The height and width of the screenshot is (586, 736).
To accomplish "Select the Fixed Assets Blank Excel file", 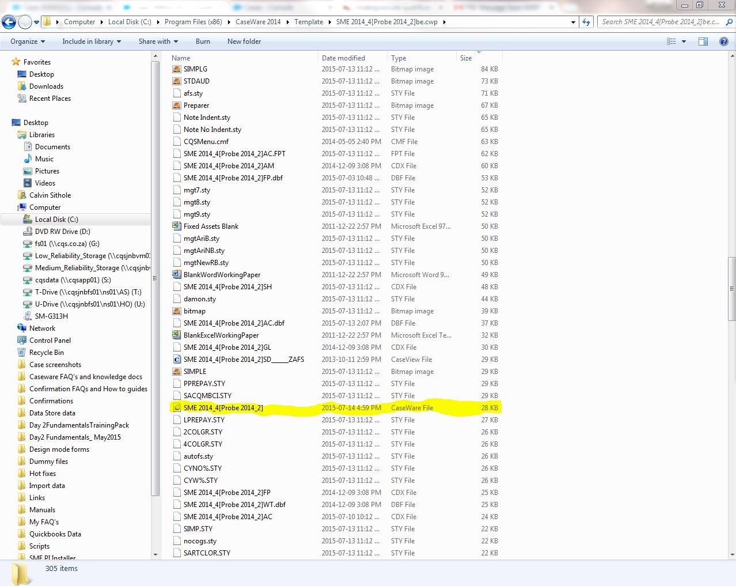I will [x=211, y=226].
